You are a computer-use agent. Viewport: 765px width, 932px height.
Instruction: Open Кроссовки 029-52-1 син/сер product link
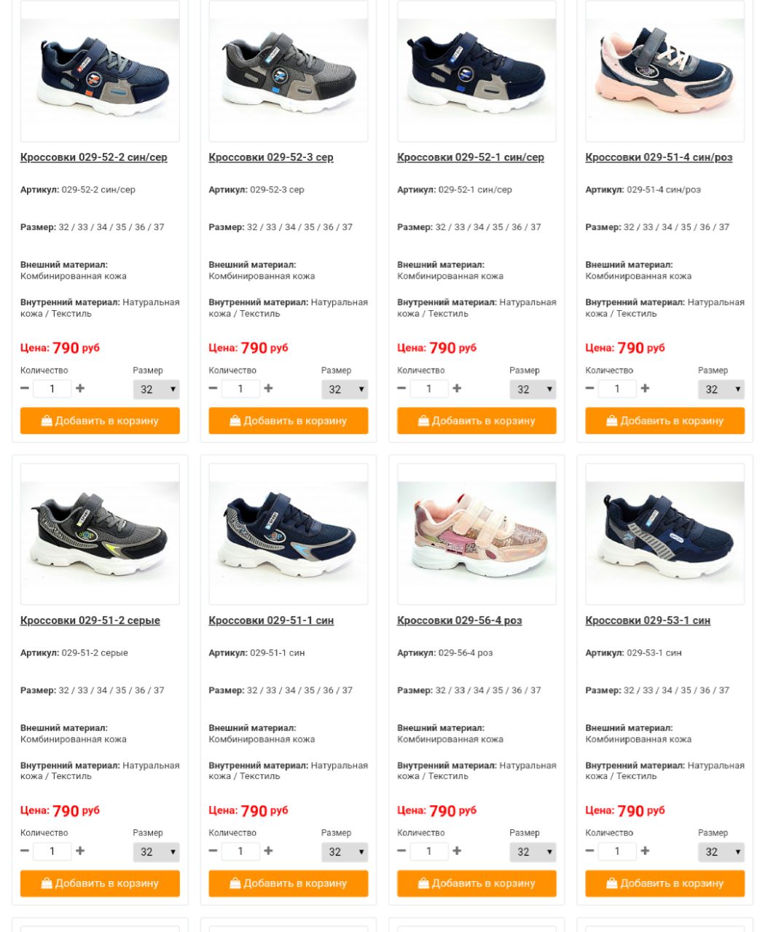click(471, 157)
